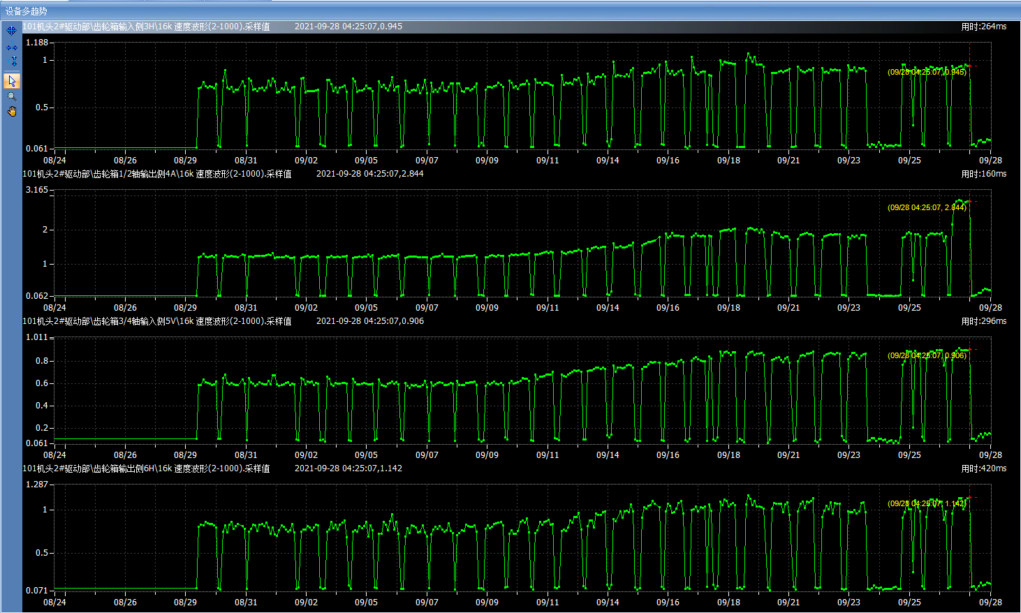Screen dimensions: 1021x613
Task: Select the 齿轮箱3/4轴输入侧5V chart title
Action: pos(157,321)
